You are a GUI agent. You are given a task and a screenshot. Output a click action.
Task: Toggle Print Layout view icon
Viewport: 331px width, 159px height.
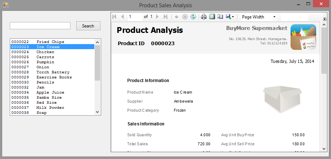(212, 17)
